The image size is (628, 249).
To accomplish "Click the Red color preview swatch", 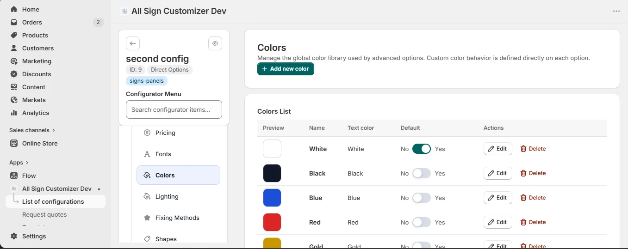I will [x=272, y=222].
